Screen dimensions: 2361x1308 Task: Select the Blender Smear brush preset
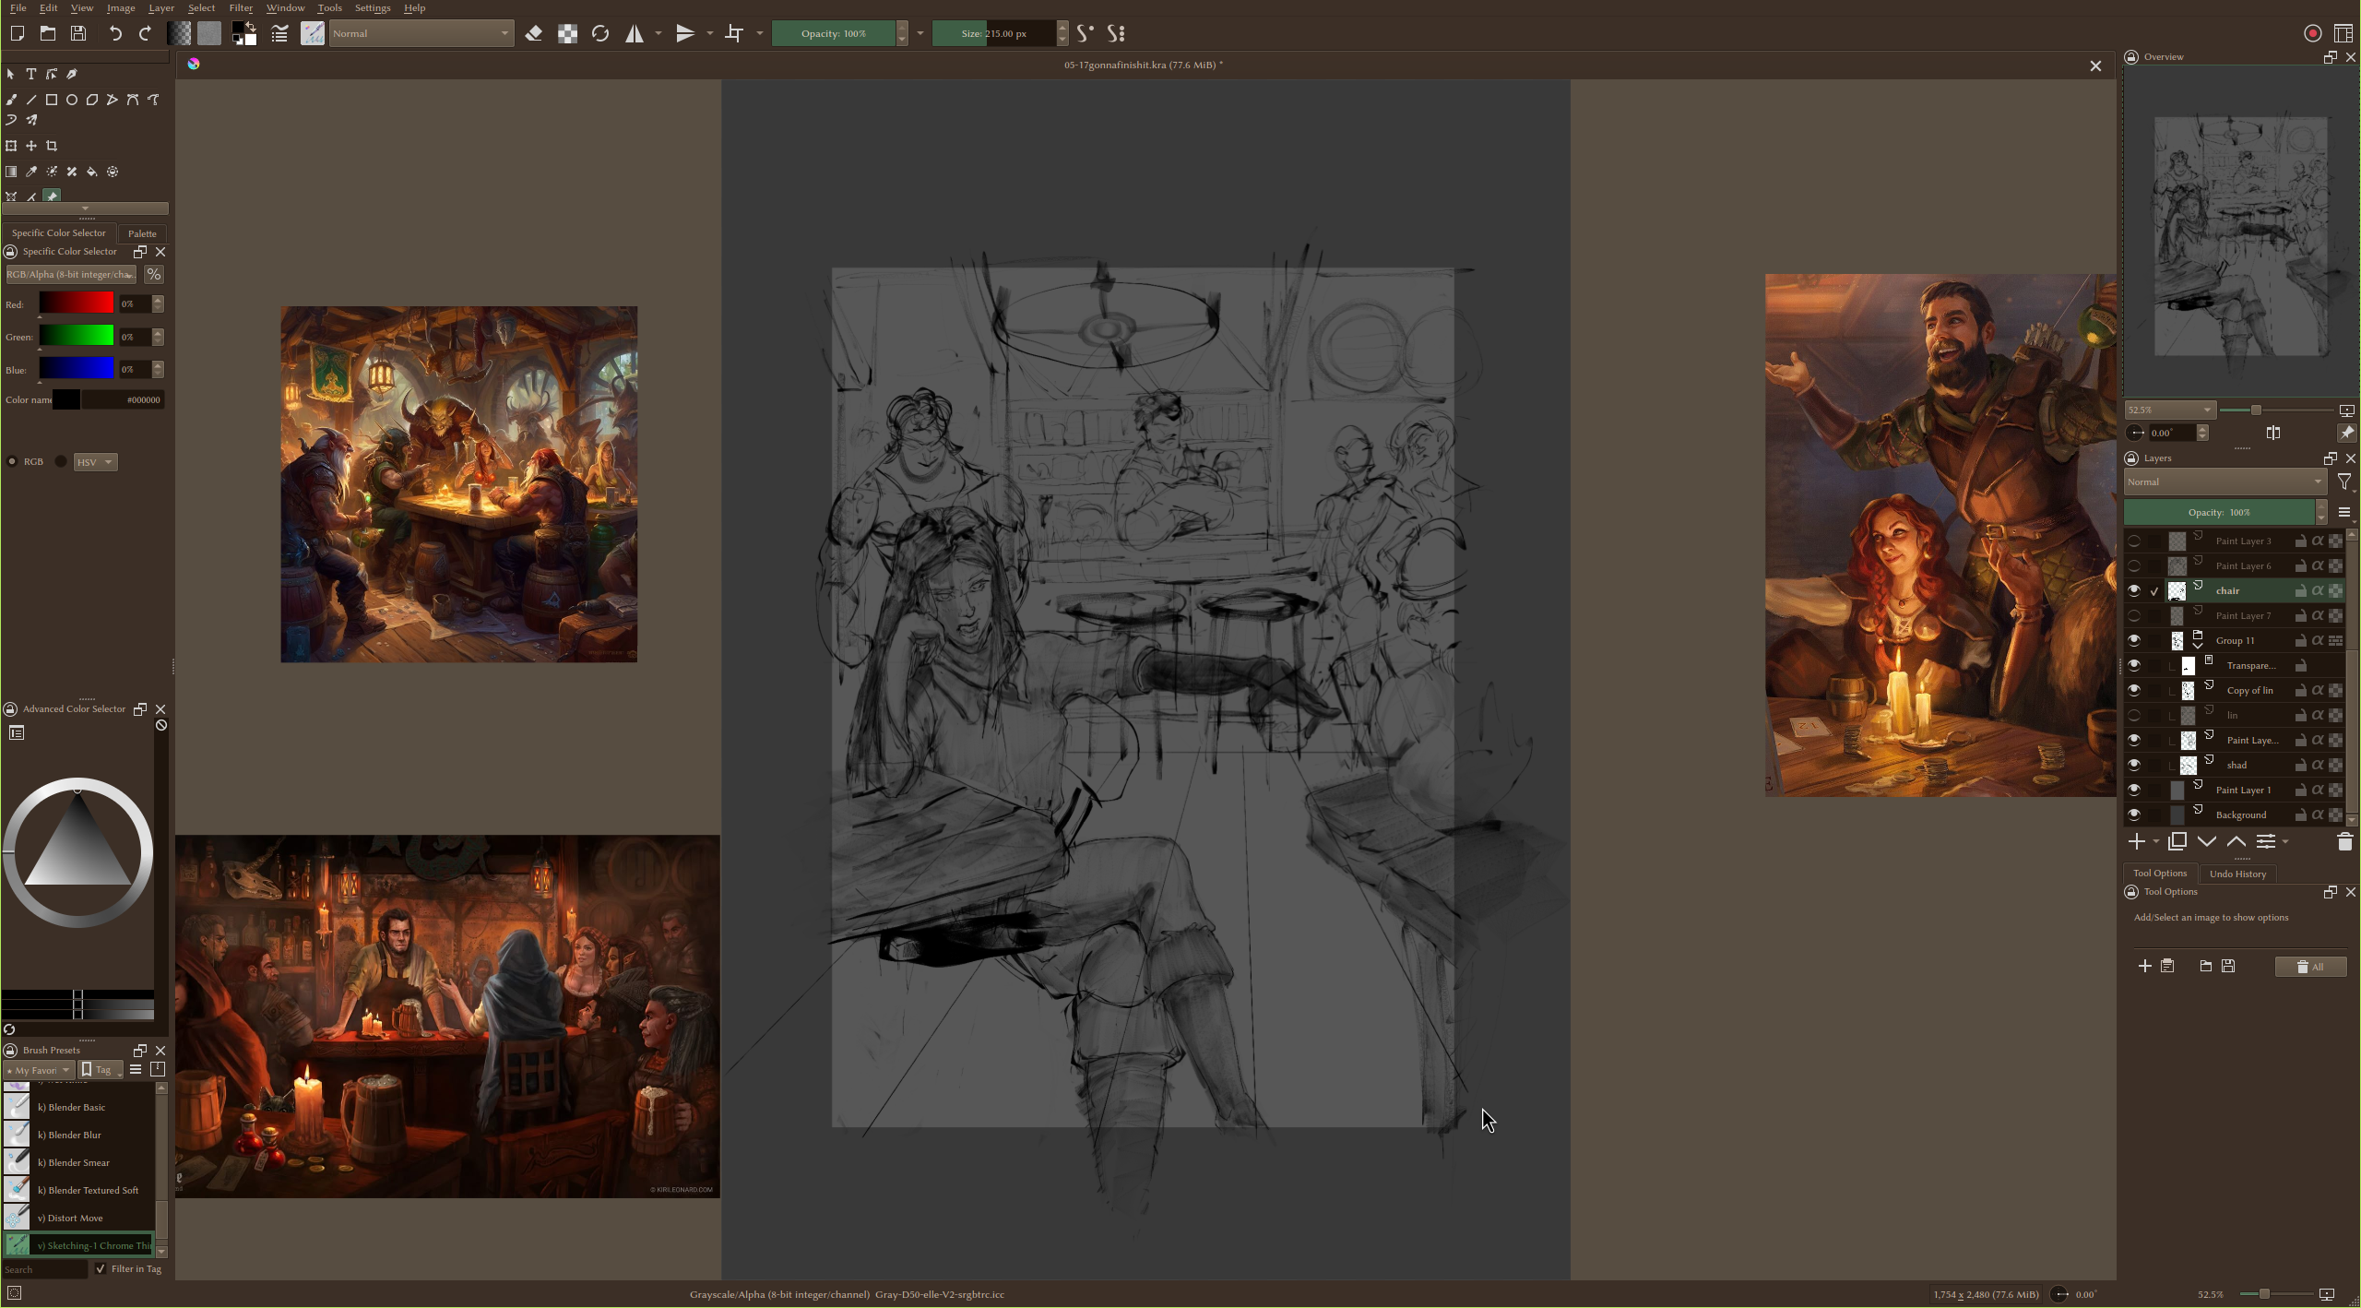[x=78, y=1162]
